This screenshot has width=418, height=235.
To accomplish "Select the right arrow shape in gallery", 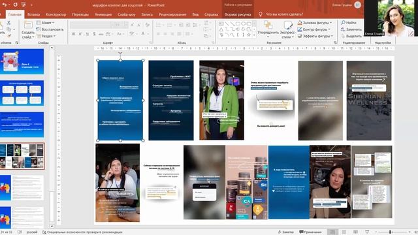I will coord(238,29).
